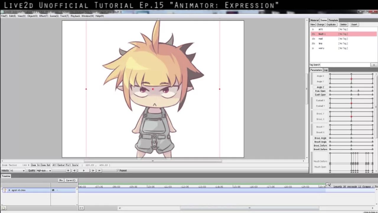The width and height of the screenshot is (378, 213).
Task: Click the <-> fit timeline width icon
Action: click(81, 208)
